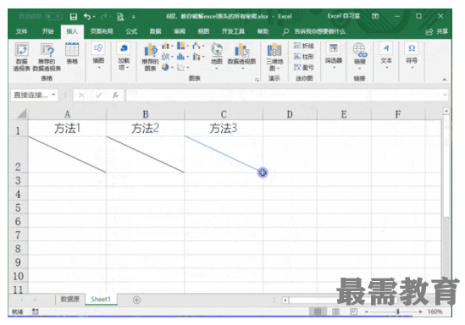
Task: Open the Developer (开发工具) tab
Action: click(x=234, y=31)
